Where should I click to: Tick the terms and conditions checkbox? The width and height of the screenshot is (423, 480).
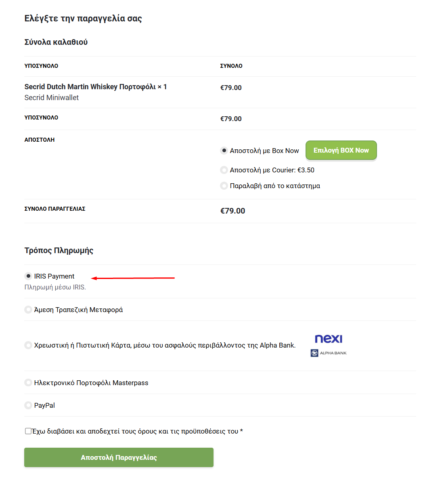tap(28, 431)
